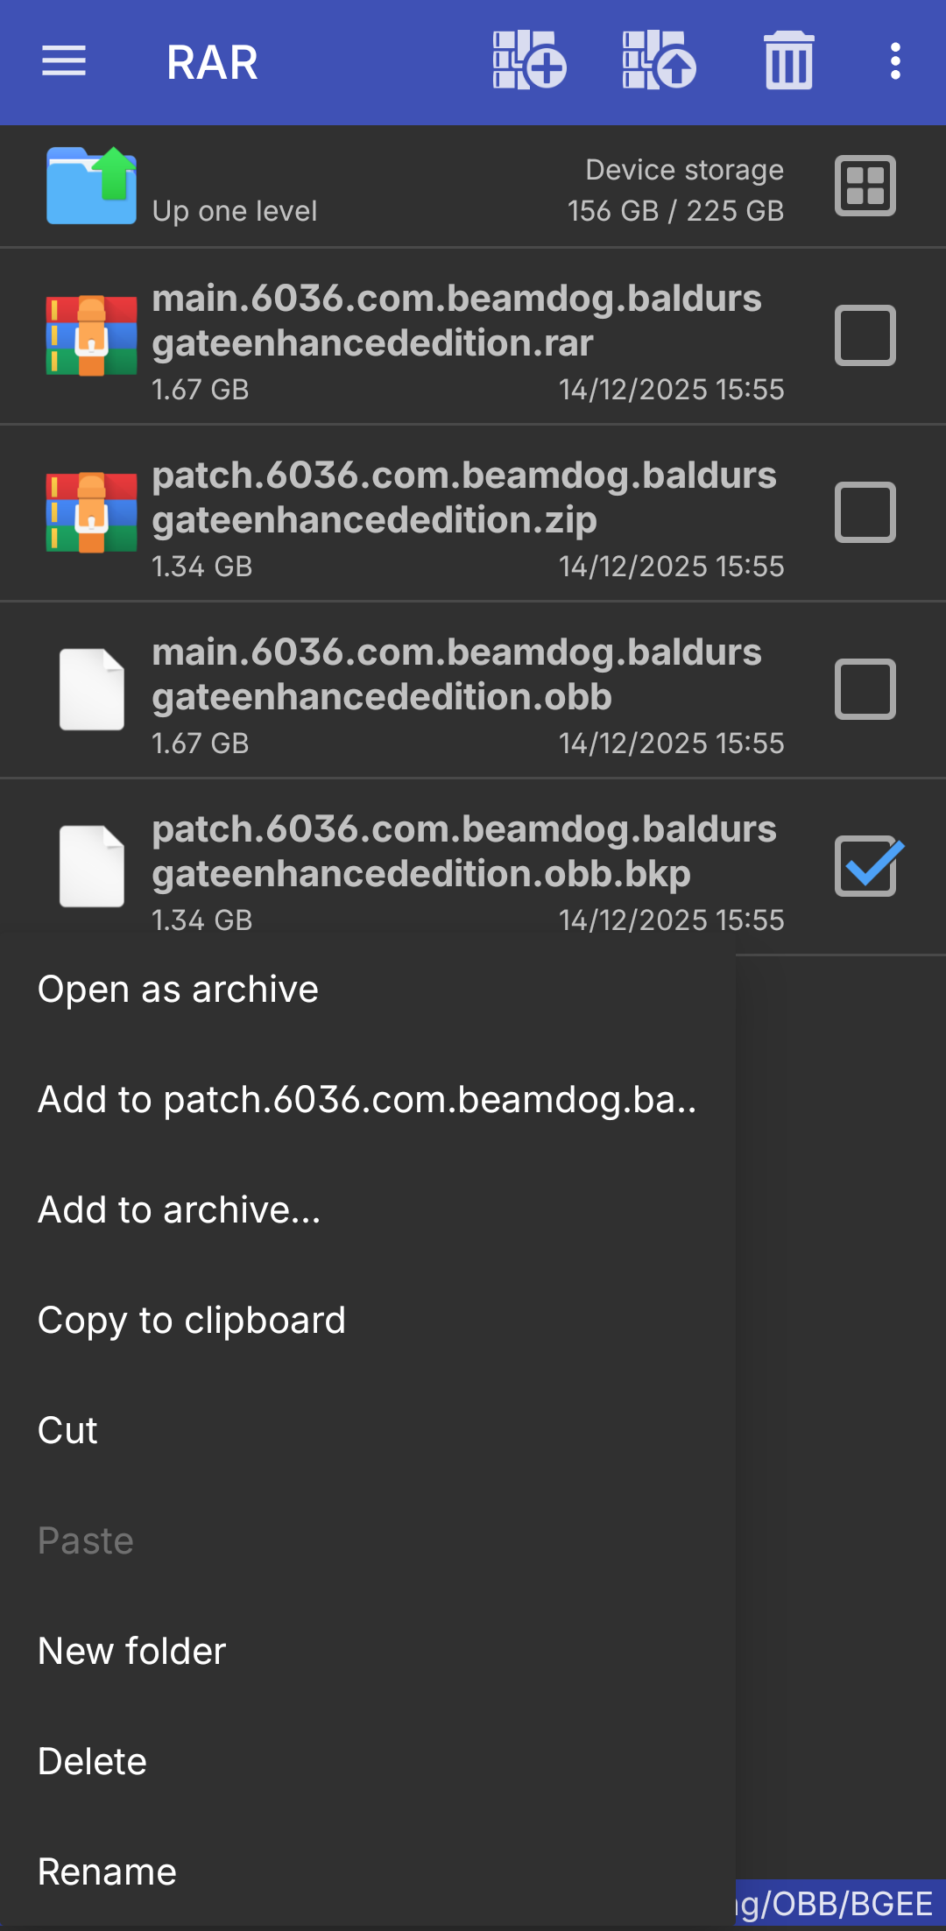Tap the patch .zip archive file icon
Viewport: 946px width, 1931px height.
(x=92, y=513)
